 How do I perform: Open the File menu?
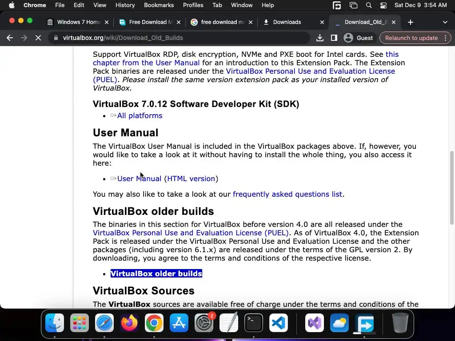(x=60, y=5)
